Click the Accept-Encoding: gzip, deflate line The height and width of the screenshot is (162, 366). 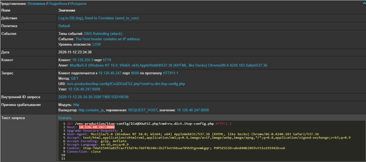point(97,141)
